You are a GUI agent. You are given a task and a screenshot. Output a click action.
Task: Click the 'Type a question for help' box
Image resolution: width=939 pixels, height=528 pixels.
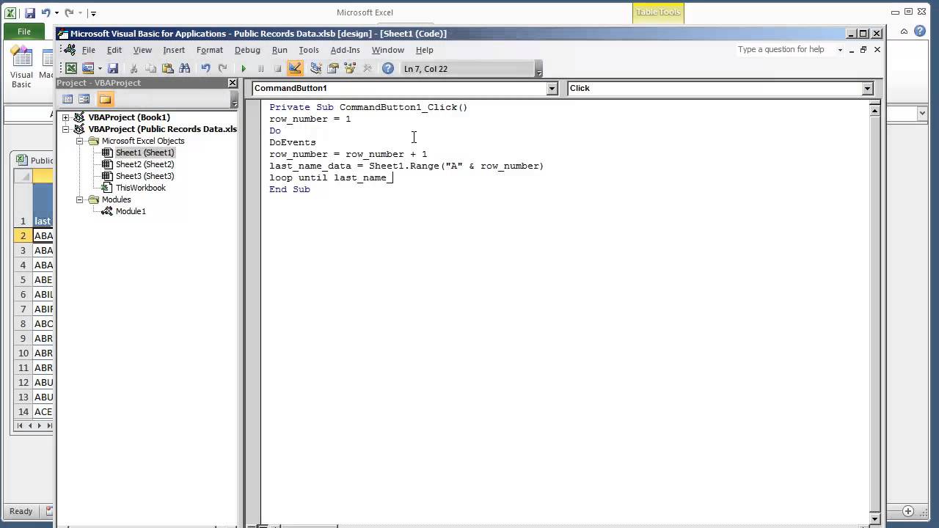pyautogui.click(x=785, y=49)
